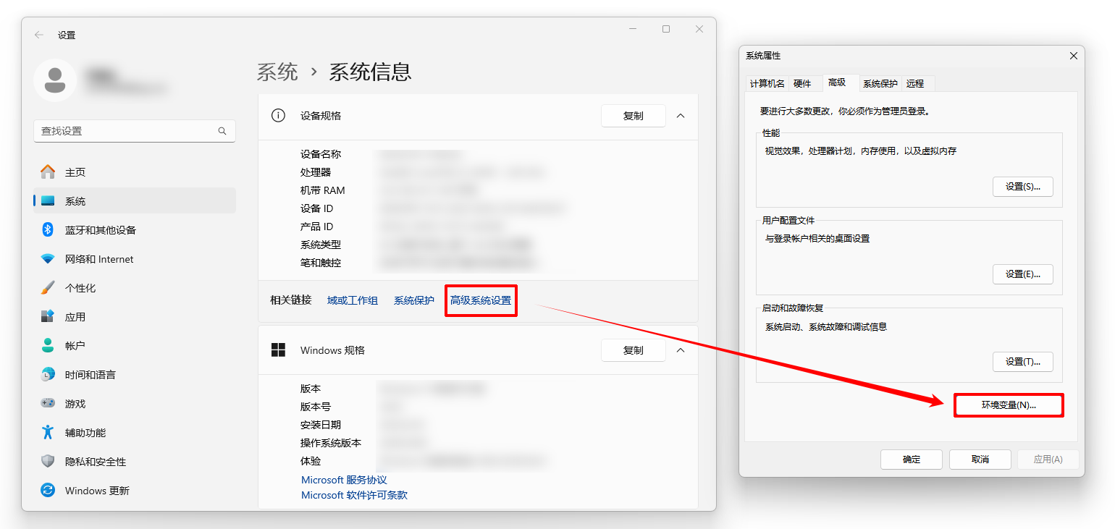Click the user profile avatar picture
Screen dimensions: 1115x529
(55, 80)
